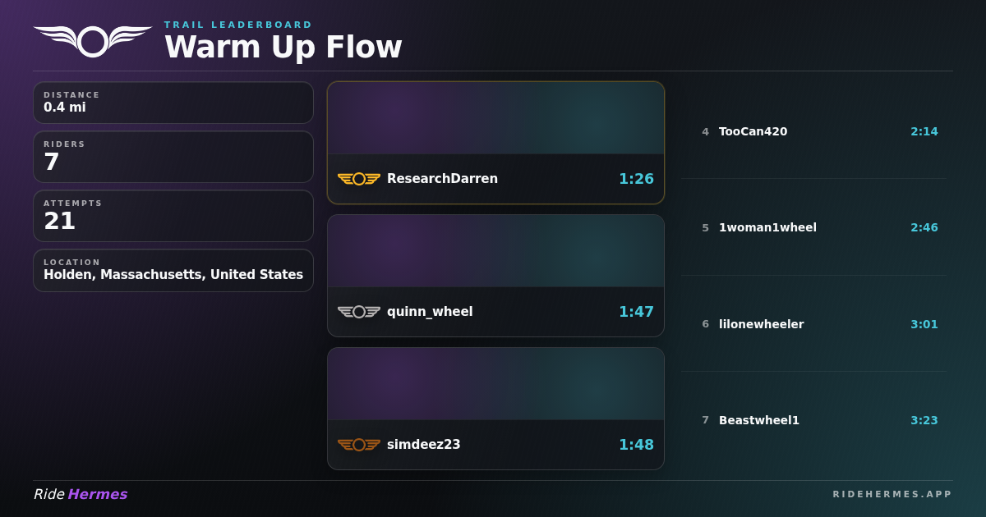Screen dimensions: 986x517
Task: Open quinn_wheel's second place card image
Action: coord(495,251)
